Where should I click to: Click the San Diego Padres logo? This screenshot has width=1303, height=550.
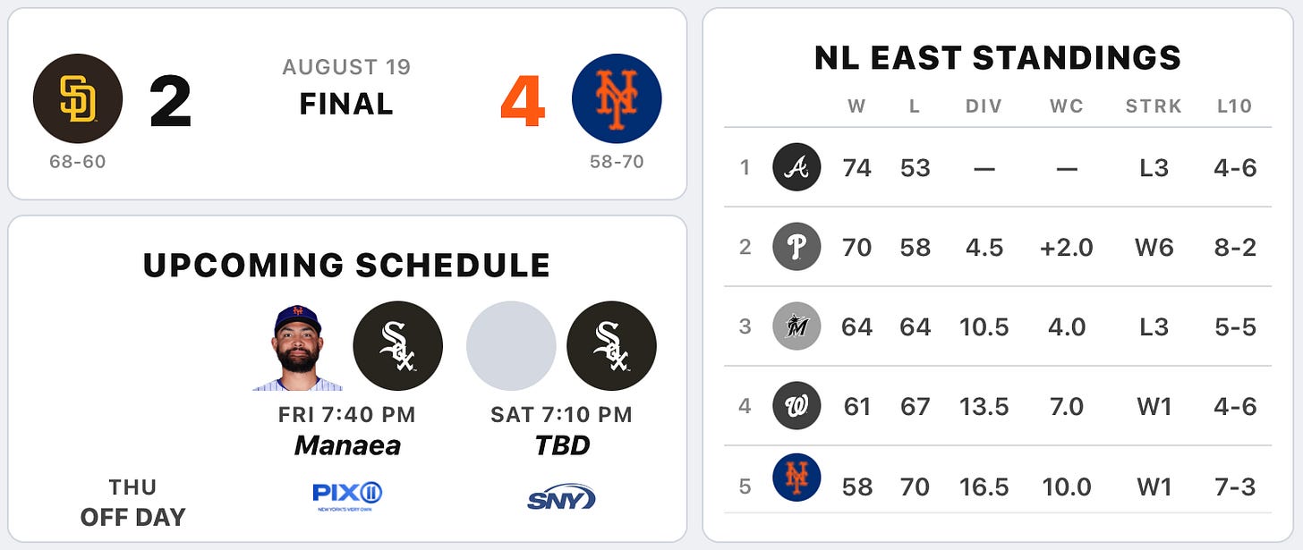pyautogui.click(x=78, y=98)
